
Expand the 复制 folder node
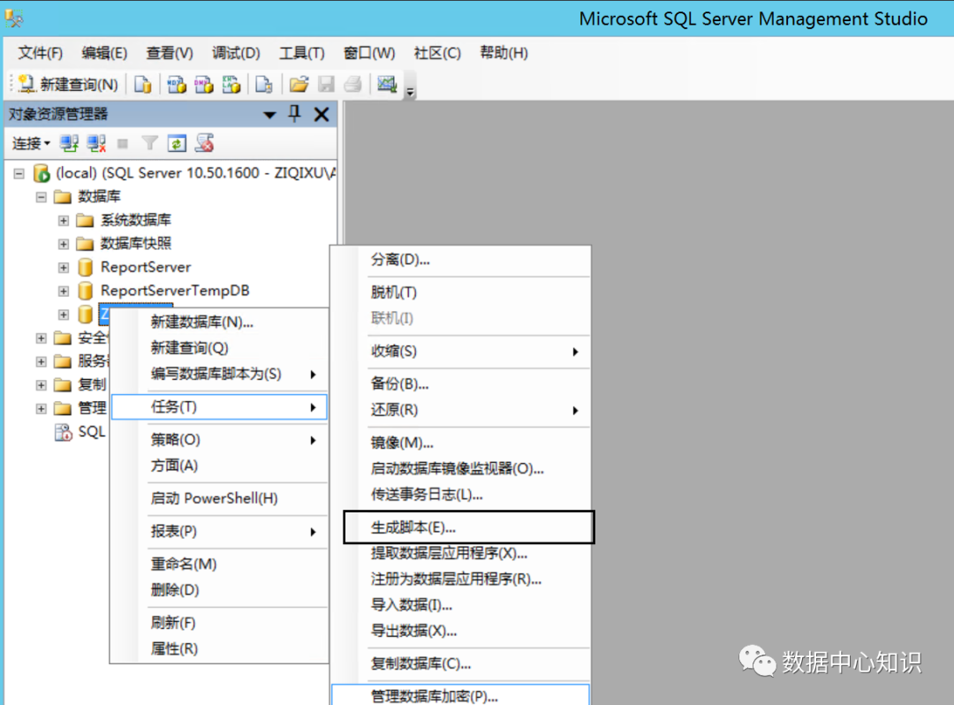[41, 385]
